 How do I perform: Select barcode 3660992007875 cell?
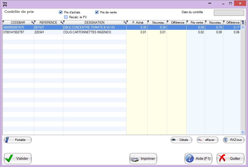18,27
